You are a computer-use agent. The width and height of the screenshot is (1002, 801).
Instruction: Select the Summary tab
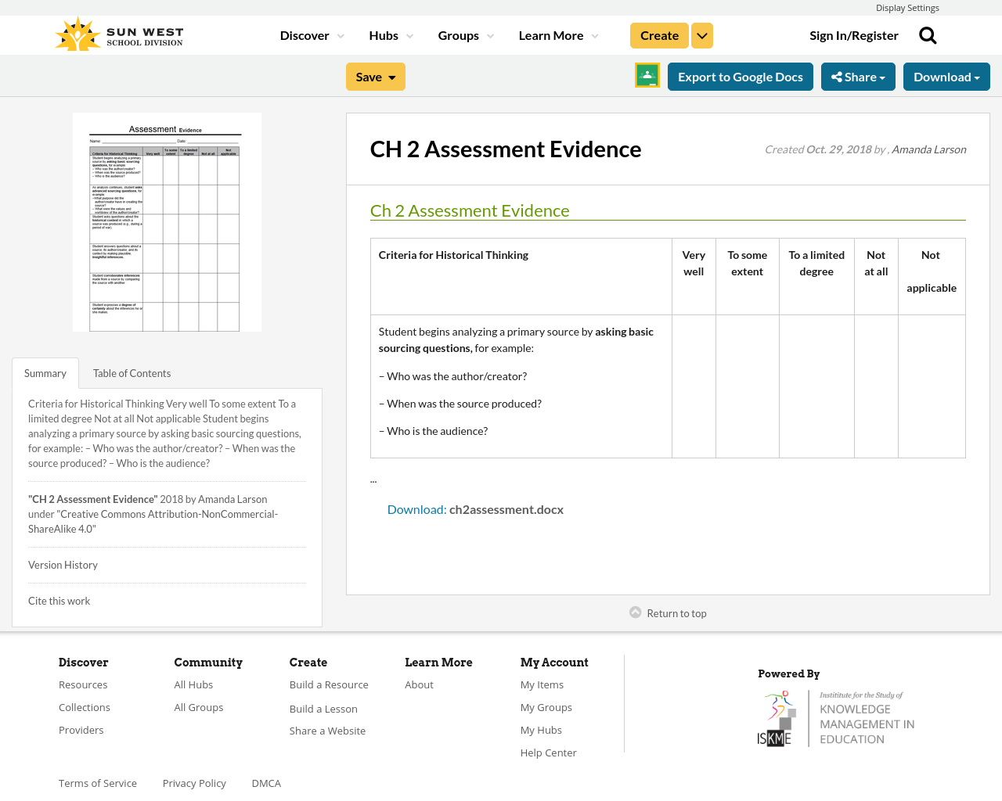click(45, 372)
